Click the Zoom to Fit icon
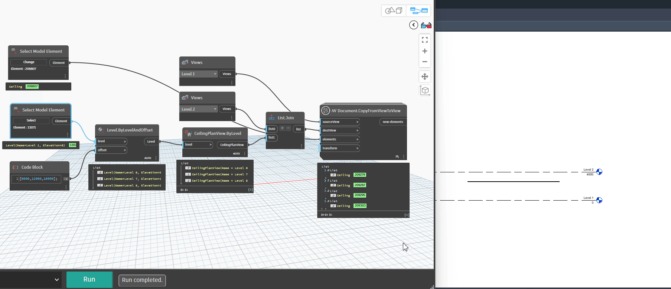This screenshot has width=671, height=289. click(x=425, y=40)
